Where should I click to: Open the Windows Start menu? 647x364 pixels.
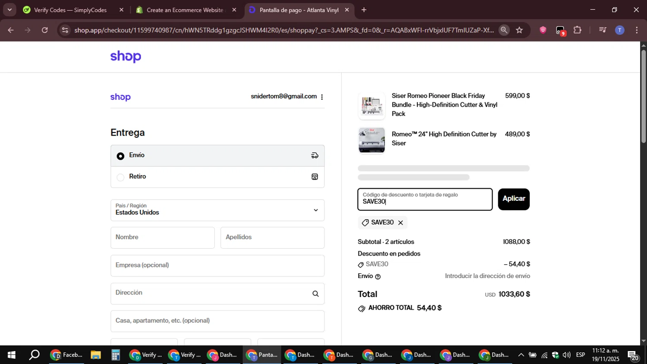[x=12, y=355]
